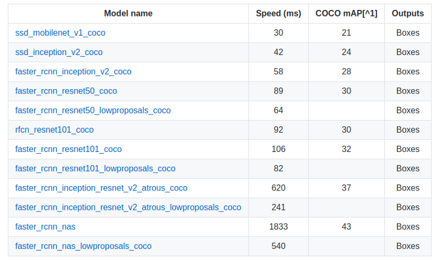Open faster_rcnn_inception_resnet_v2_atrous_lowproposals_coco link
The height and width of the screenshot is (261, 441).
[128, 208]
